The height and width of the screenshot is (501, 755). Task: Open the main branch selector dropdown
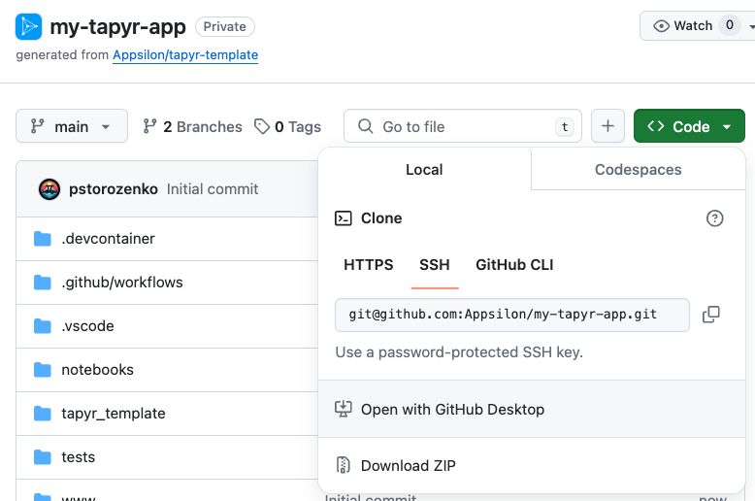pos(72,126)
